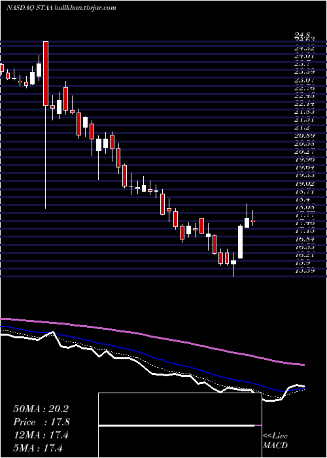Image resolution: width=327 pixels, height=458 pixels.
Task: Click the 21.83 price axis label
Action: click(x=304, y=112)
